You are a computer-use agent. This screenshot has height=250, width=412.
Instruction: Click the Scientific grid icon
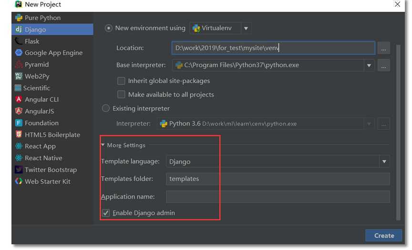(18, 88)
